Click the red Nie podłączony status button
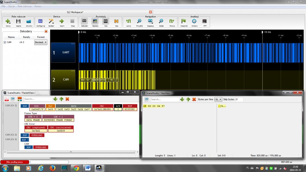 15,162
